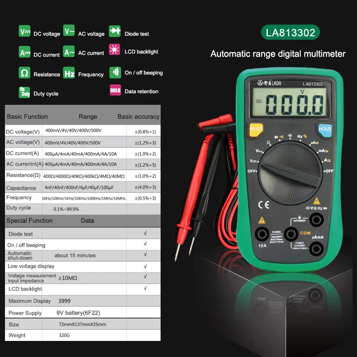Click the pink HOLD Data retention icon

[x=116, y=90]
